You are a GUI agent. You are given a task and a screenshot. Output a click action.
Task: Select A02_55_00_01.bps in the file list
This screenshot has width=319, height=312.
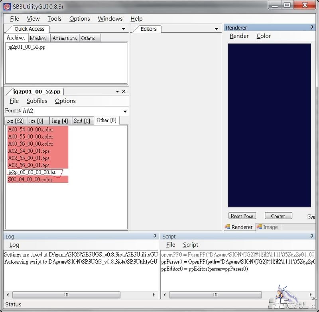pyautogui.click(x=29, y=158)
